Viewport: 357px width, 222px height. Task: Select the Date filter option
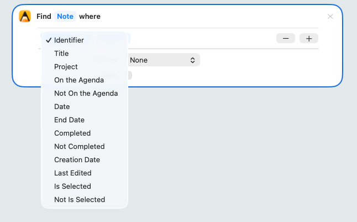point(62,106)
